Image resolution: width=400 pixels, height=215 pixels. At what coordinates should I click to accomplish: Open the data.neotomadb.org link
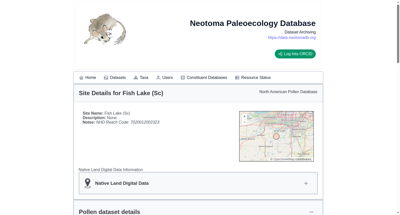point(292,37)
